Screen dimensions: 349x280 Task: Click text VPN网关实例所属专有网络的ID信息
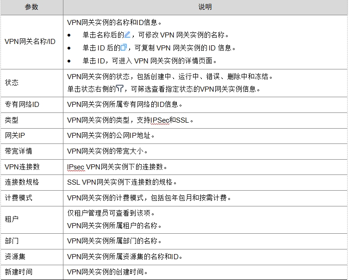[125, 105]
